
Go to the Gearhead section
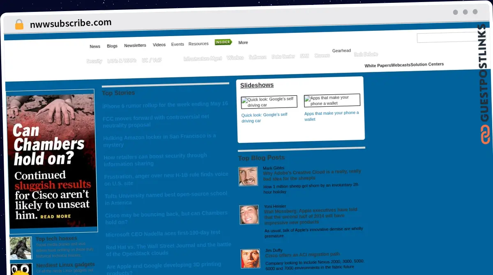coord(341,50)
